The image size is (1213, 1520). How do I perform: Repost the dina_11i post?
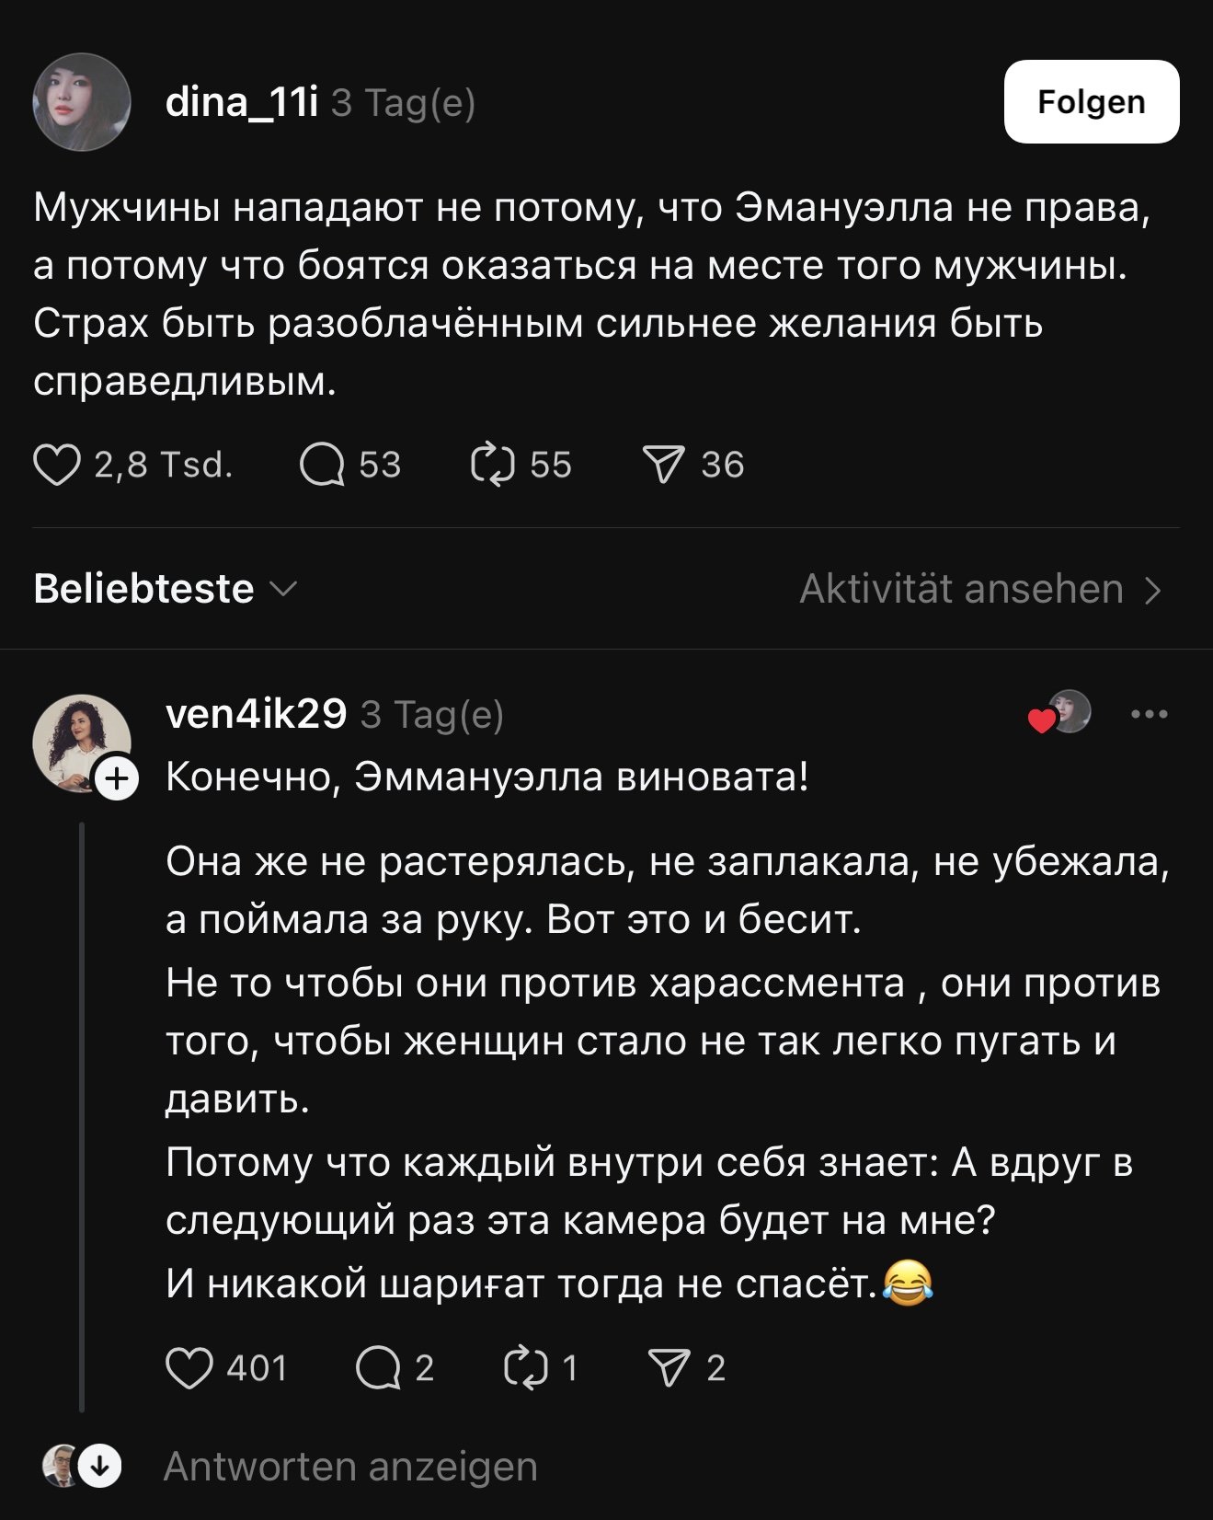[x=493, y=465]
